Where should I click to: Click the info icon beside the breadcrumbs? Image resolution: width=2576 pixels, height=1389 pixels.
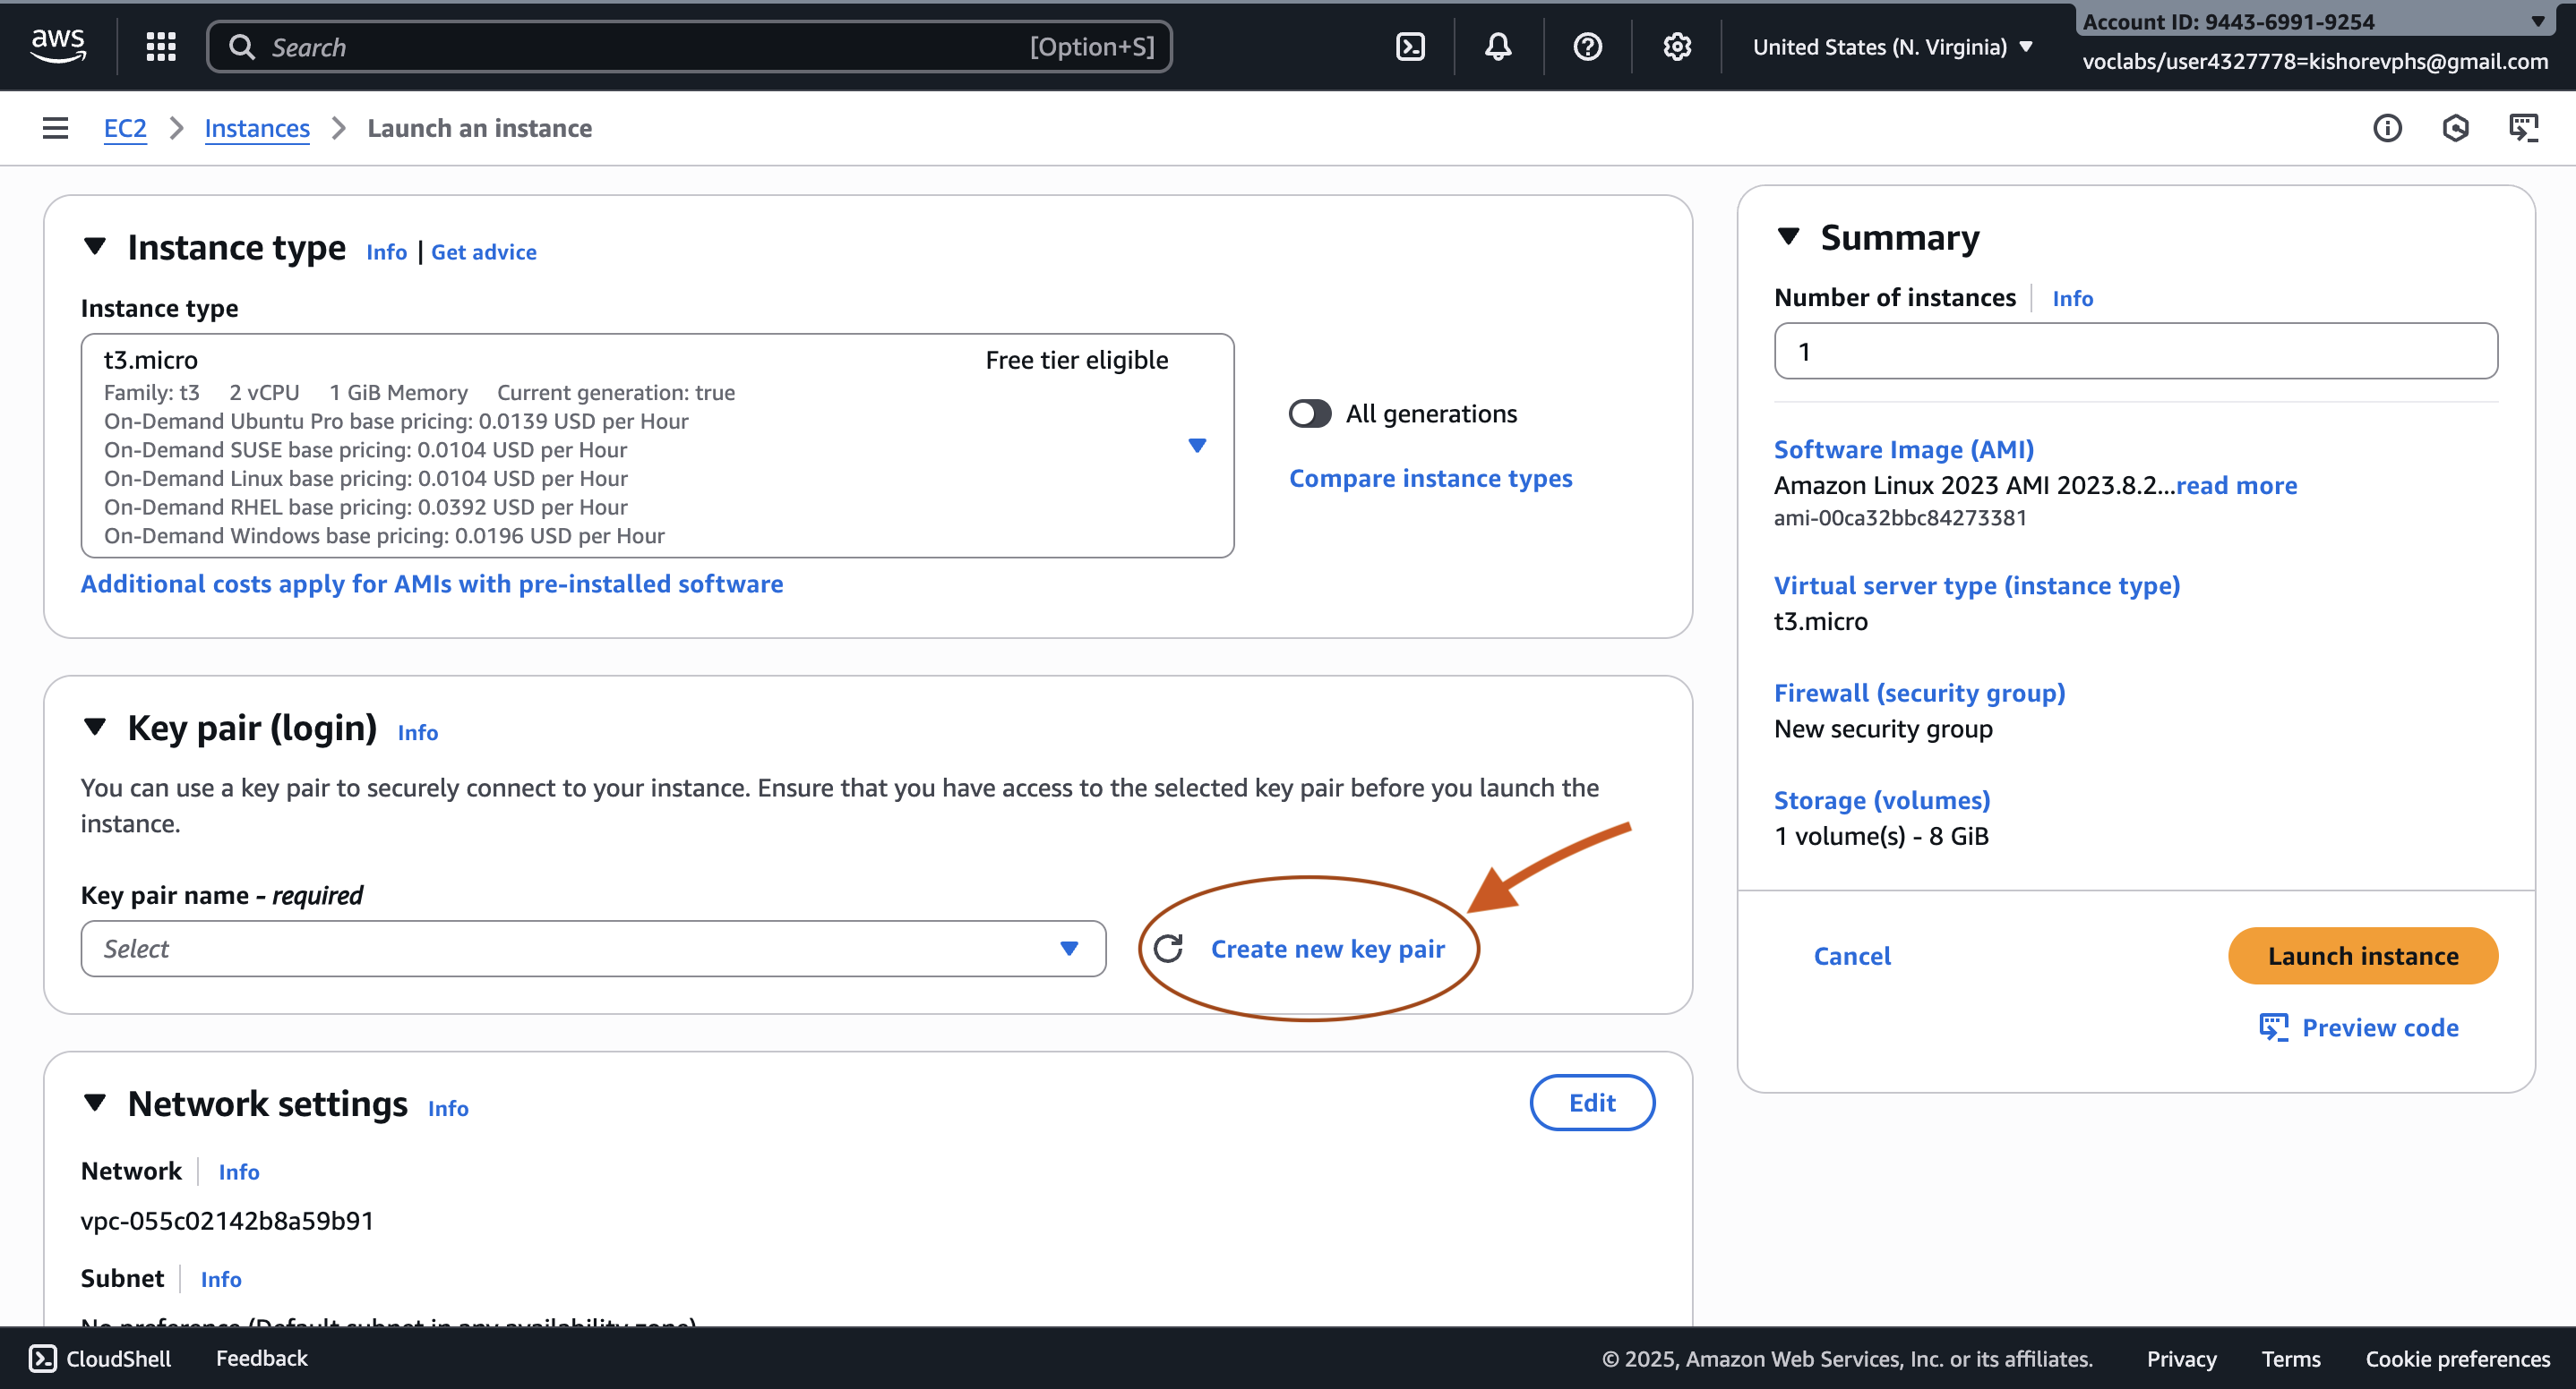coord(2388,128)
